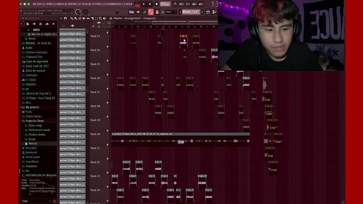Toggle the metronome in the top toolbar

point(175,4)
